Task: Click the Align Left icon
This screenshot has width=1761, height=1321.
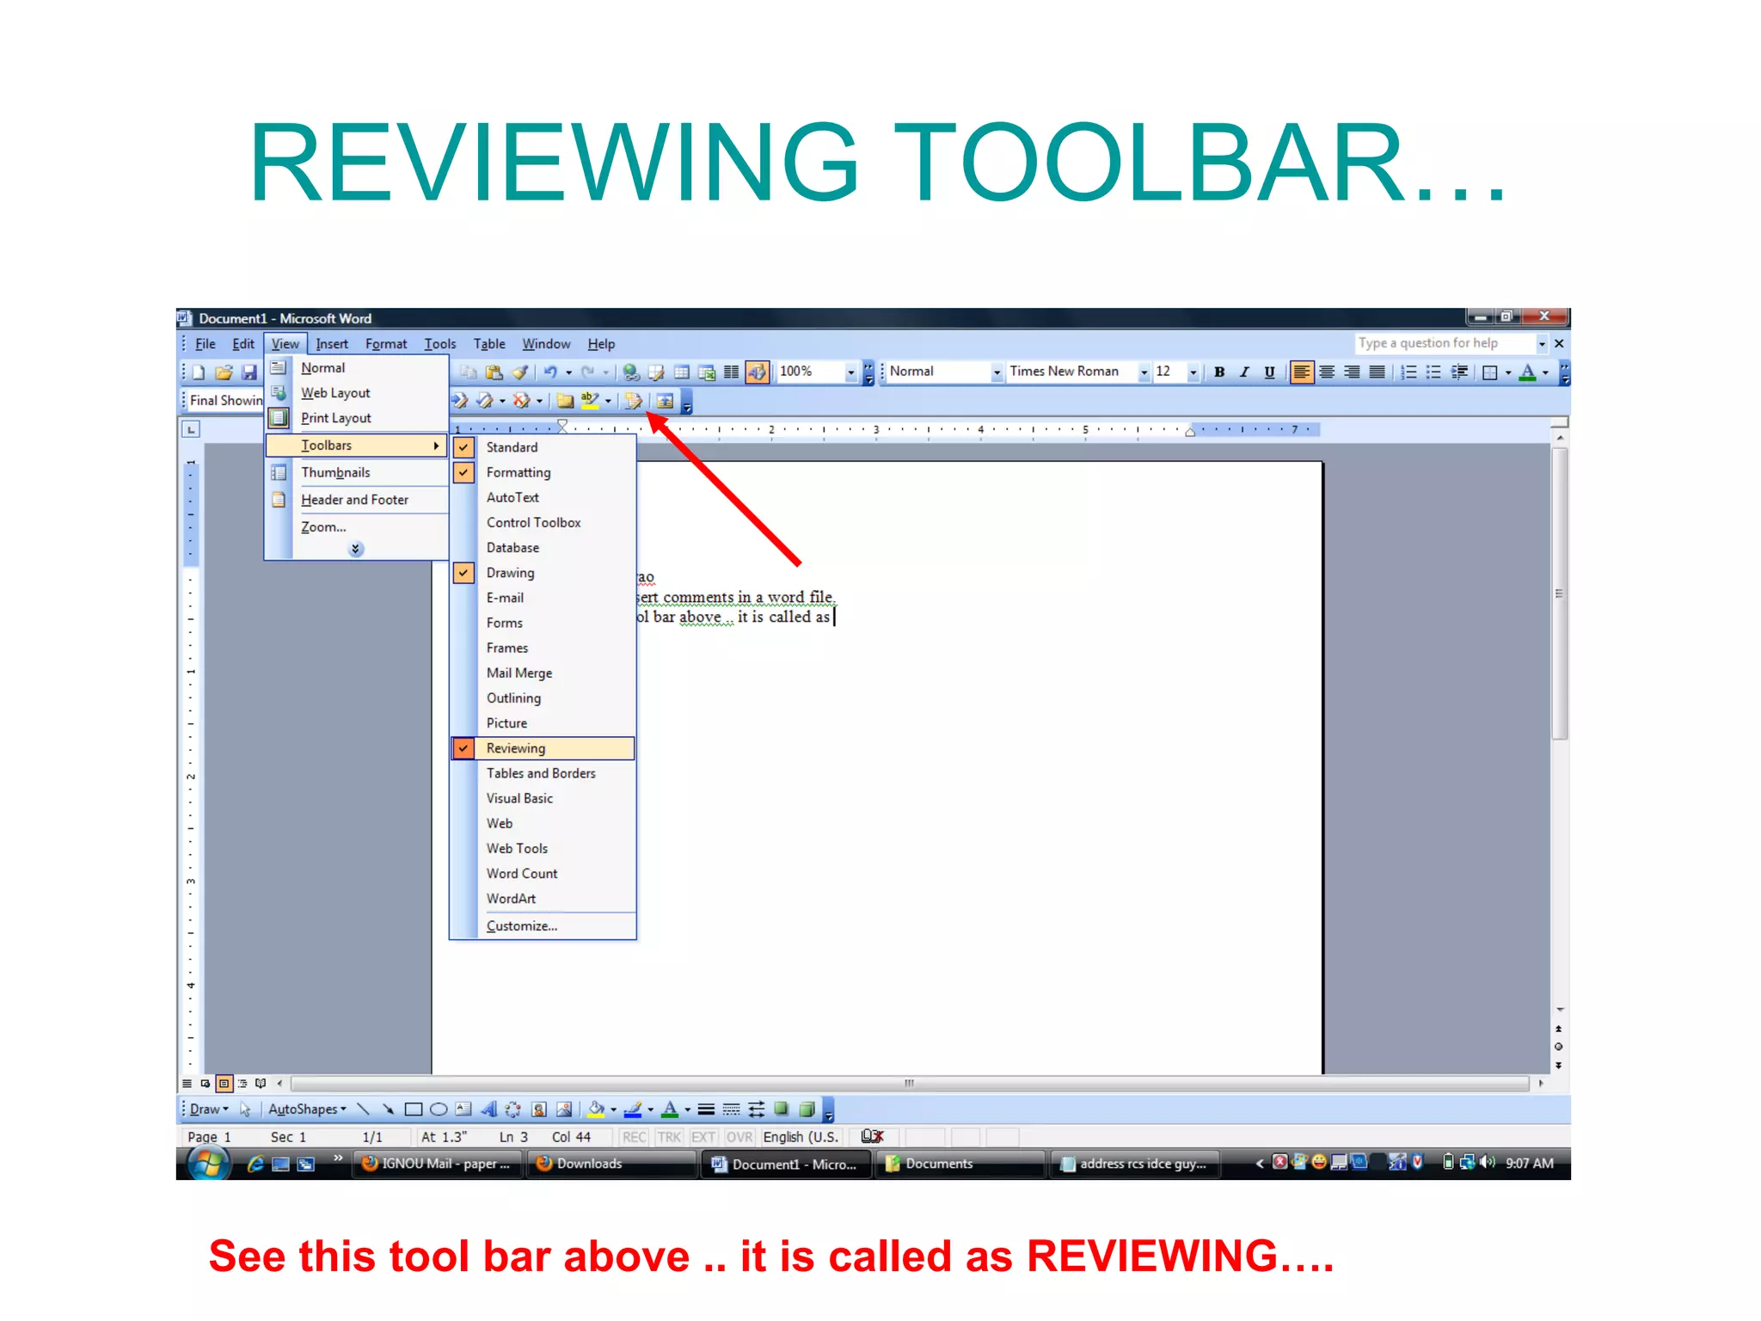Action: [x=1302, y=372]
